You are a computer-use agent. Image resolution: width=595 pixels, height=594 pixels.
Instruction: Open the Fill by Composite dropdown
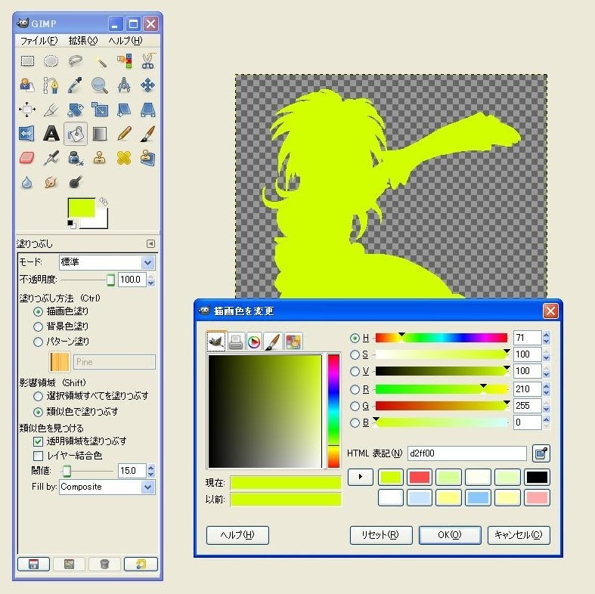[x=107, y=487]
